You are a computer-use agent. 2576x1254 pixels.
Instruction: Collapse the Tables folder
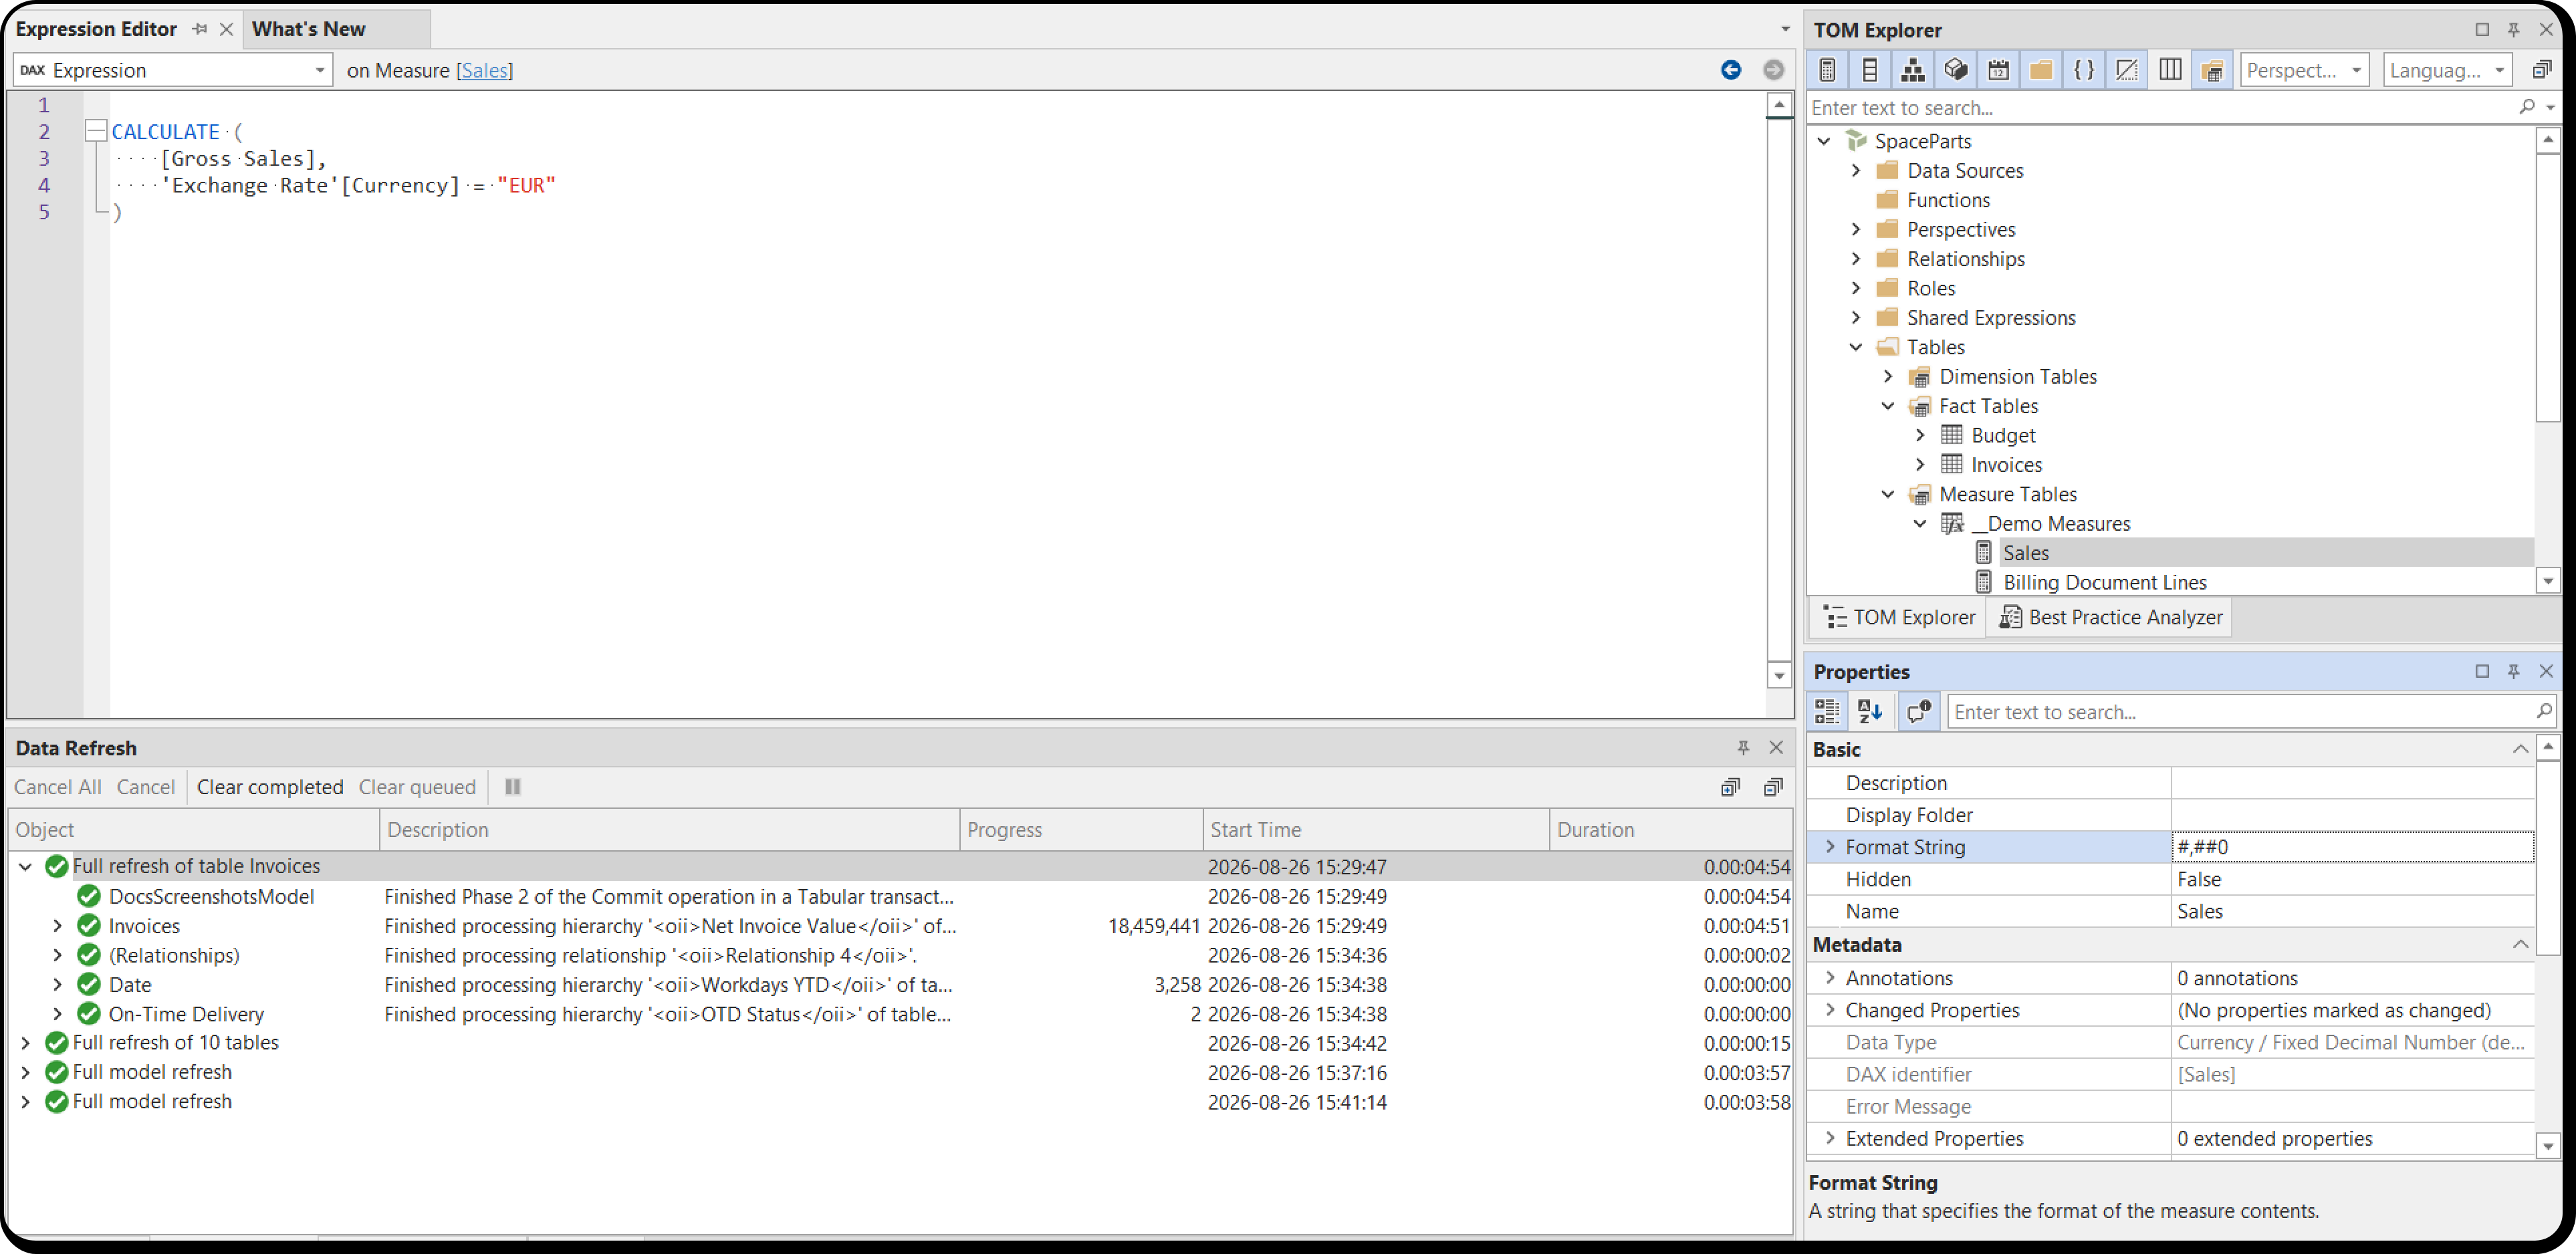1856,347
